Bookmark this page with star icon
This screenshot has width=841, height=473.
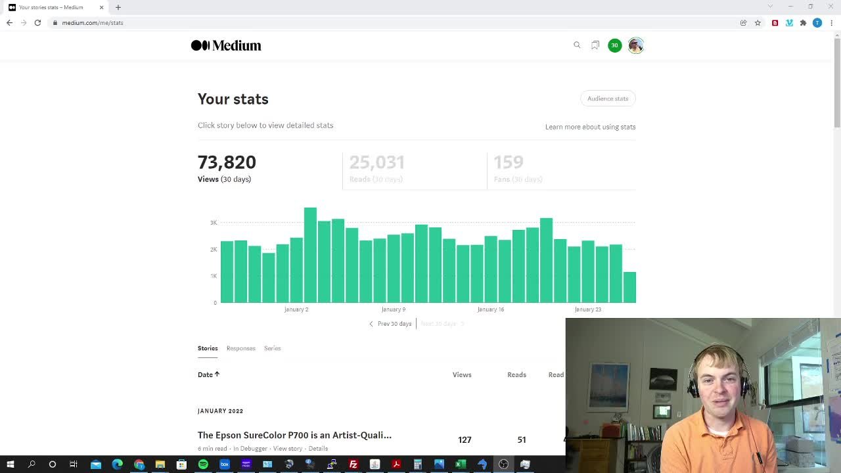758,23
